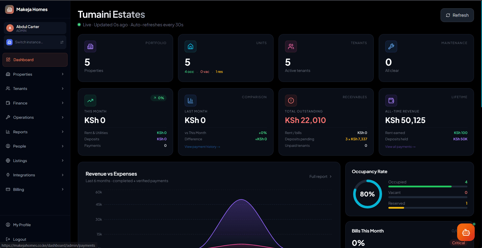Click the KSh 50K deposits held value
Viewport: 482px width, 248px height.
460,139
